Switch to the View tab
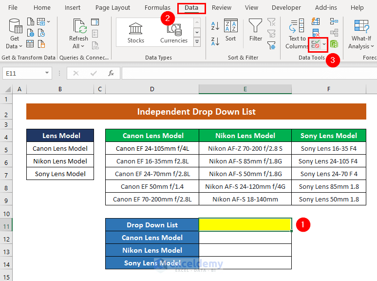This screenshot has width=377, height=281. point(251,8)
